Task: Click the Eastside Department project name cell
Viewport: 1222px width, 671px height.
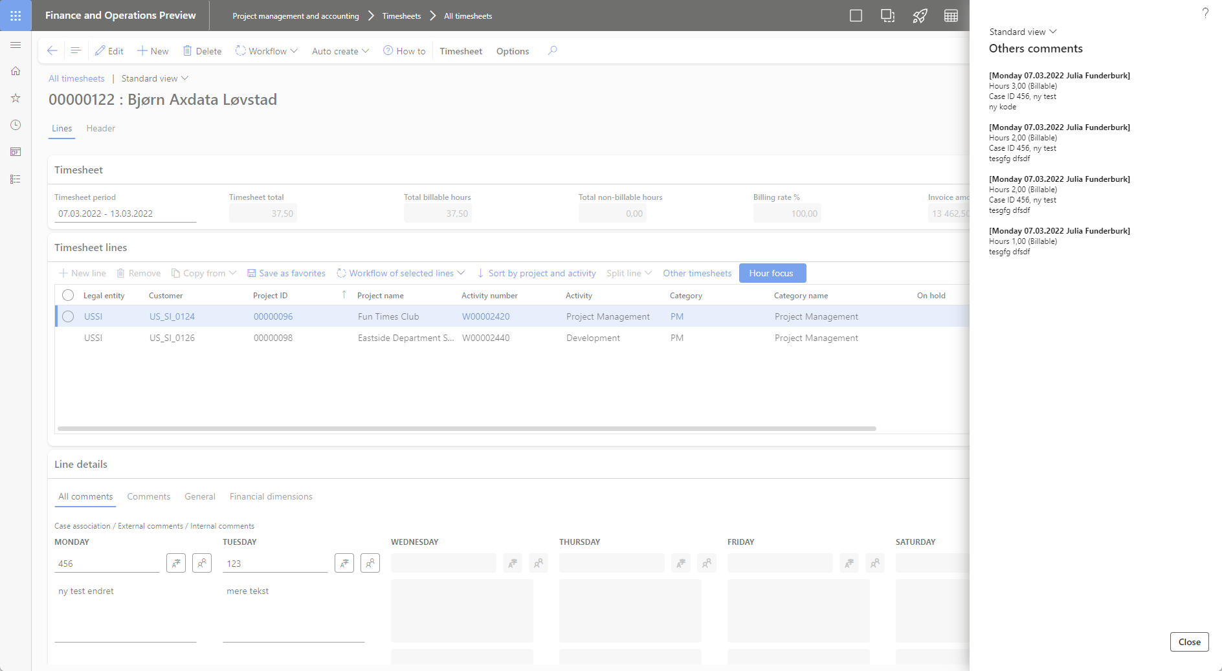Action: point(406,338)
